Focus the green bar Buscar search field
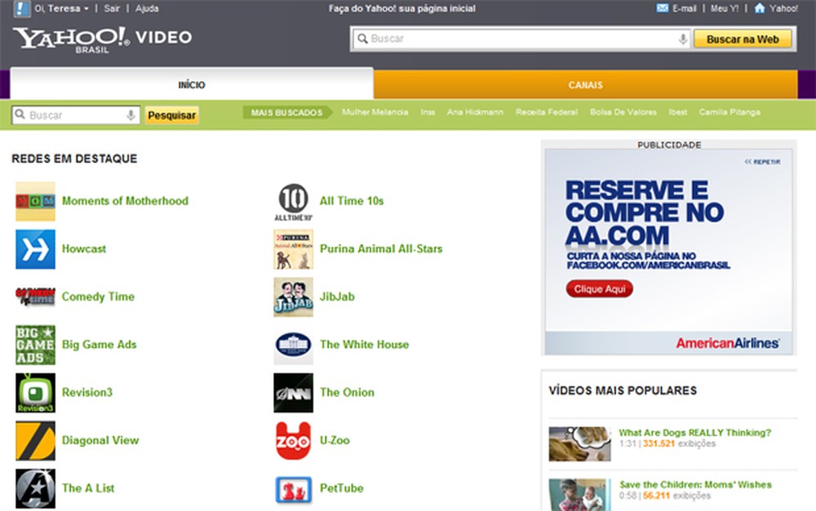Viewport: 816px width, 511px height. (76, 115)
